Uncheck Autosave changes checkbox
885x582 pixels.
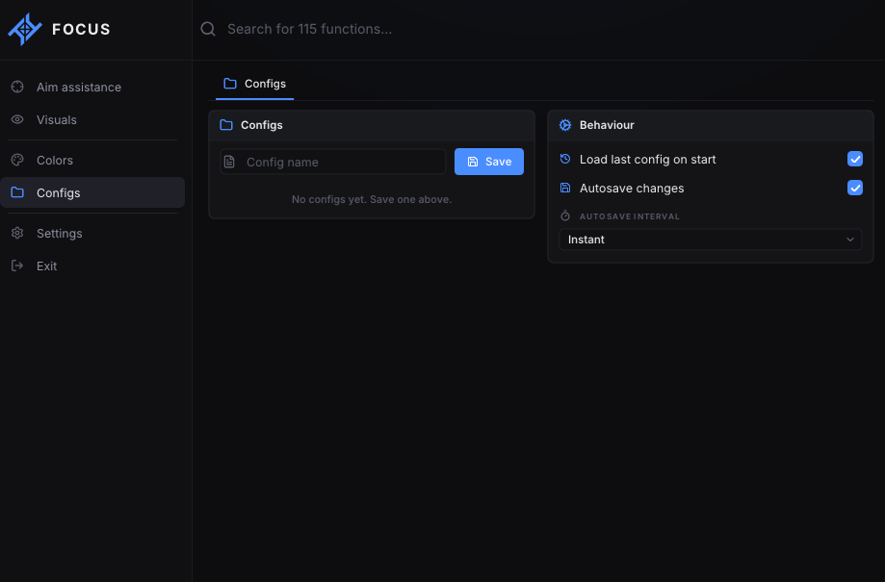coord(854,188)
